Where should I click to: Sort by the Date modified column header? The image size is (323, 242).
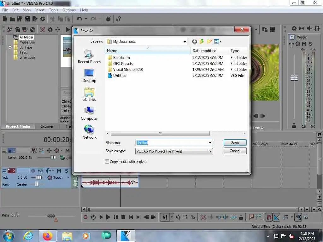pyautogui.click(x=210, y=51)
